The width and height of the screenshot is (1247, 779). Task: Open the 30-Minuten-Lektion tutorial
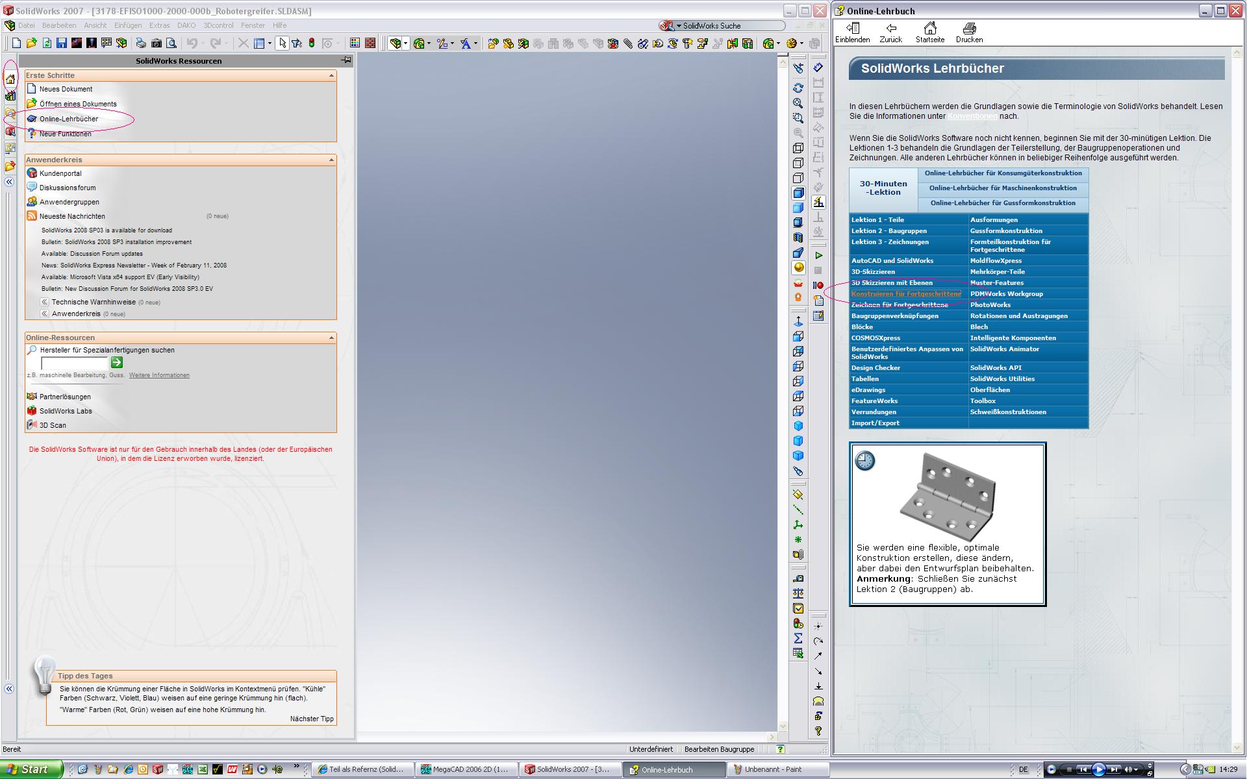pyautogui.click(x=883, y=188)
